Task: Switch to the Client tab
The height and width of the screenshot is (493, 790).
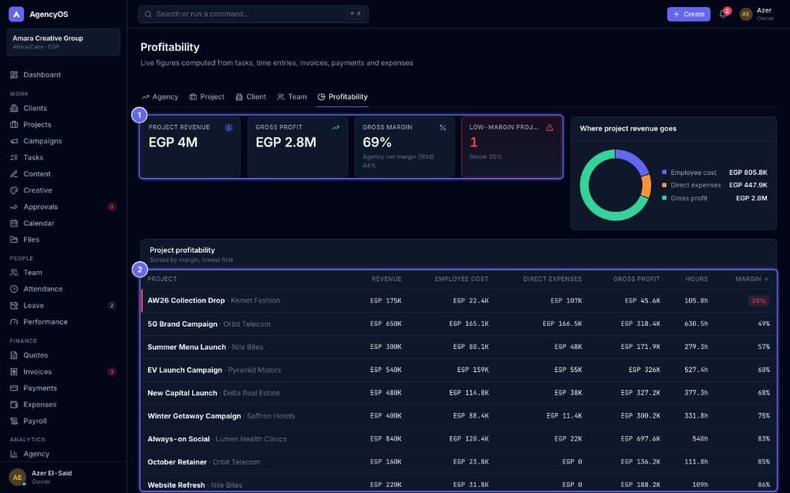Action: (251, 96)
